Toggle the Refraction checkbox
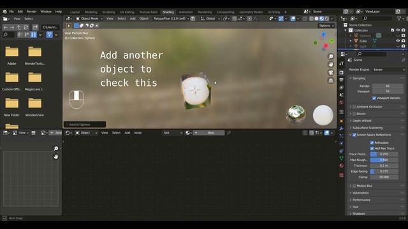The height and width of the screenshot is (229, 408). click(372, 142)
